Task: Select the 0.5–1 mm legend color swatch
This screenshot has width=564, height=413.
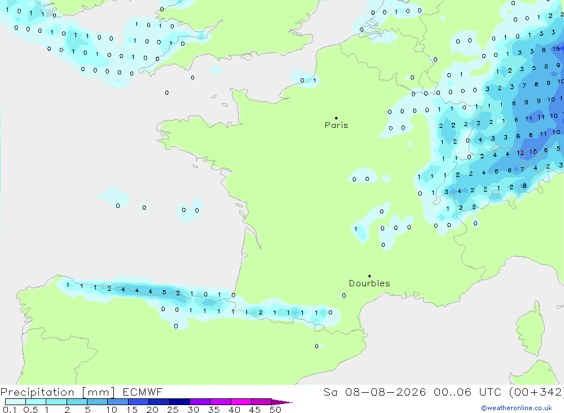Action: pos(36,402)
